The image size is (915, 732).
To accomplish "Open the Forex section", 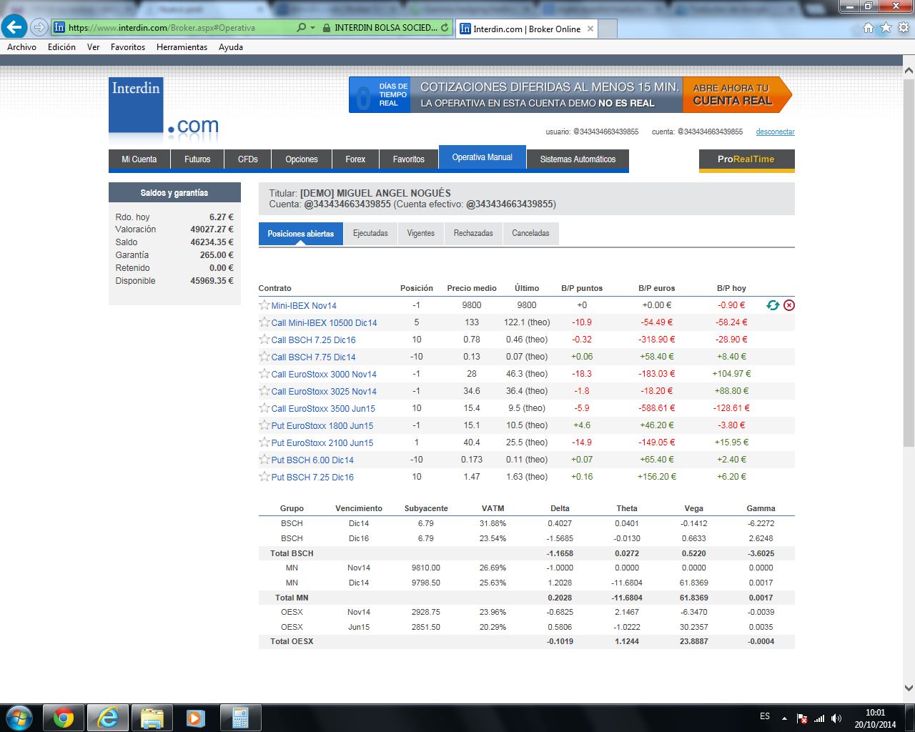I will [355, 159].
